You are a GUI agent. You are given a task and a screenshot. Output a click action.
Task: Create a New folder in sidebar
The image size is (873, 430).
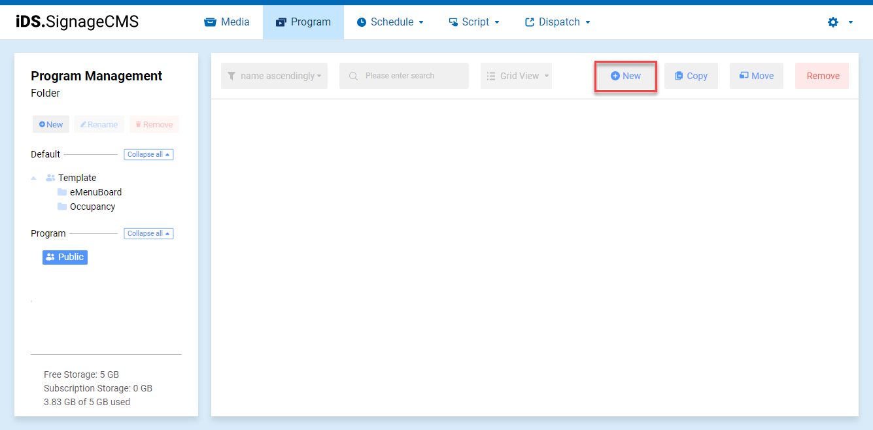click(51, 124)
